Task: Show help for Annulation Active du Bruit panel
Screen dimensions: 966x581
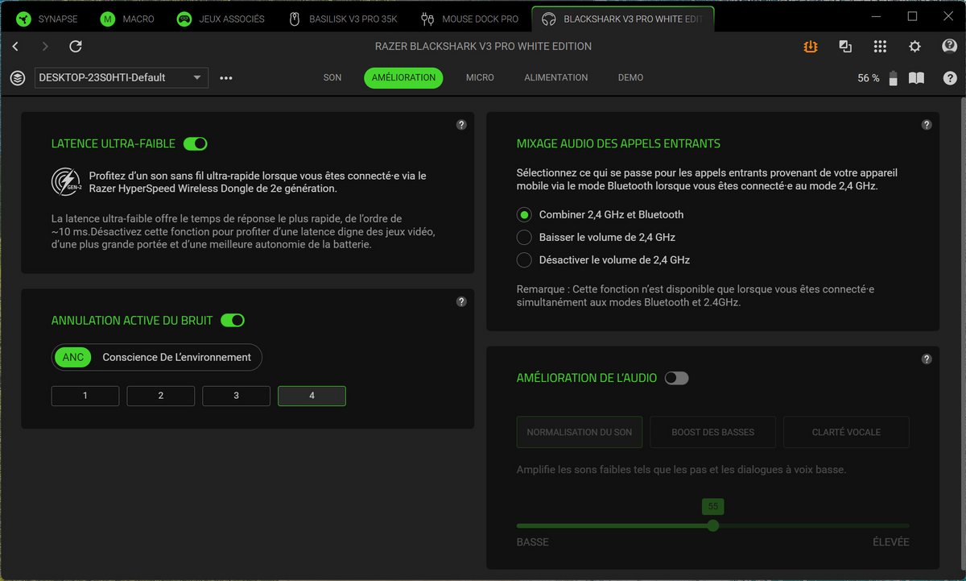Action: 461,302
